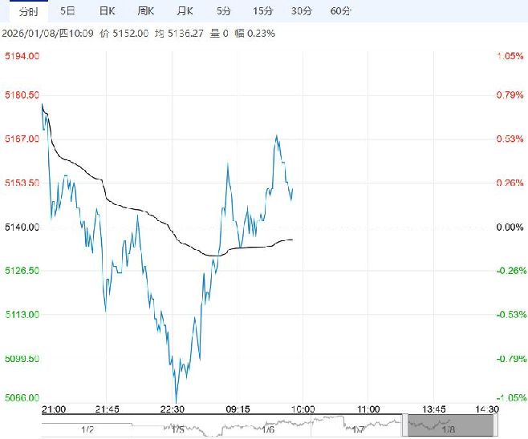Jump to 1/5 in the bottom timeline

[177, 429]
